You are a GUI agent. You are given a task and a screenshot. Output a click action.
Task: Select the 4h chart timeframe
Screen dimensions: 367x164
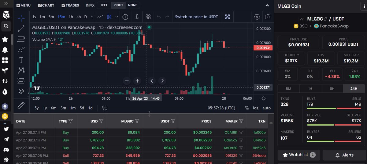click(79, 17)
